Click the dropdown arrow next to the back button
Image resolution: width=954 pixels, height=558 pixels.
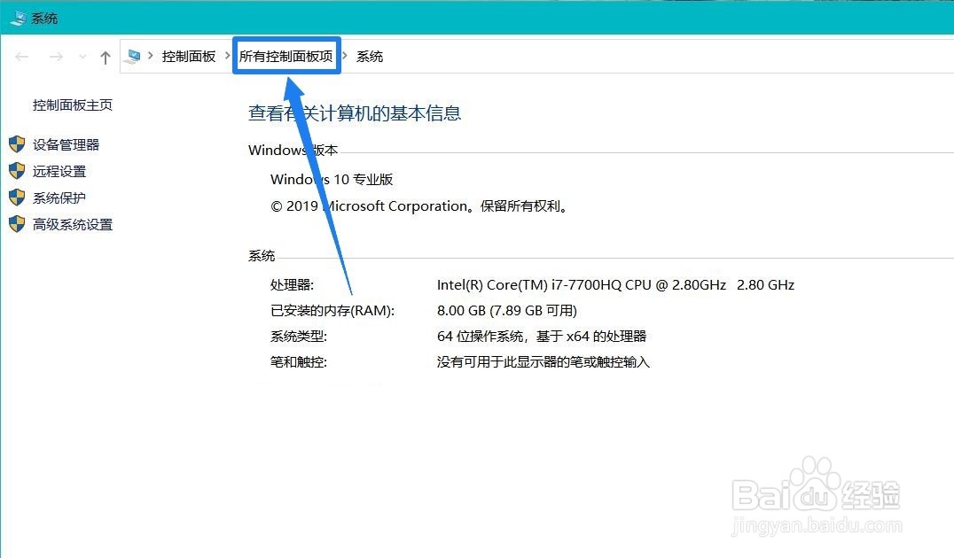pos(82,56)
